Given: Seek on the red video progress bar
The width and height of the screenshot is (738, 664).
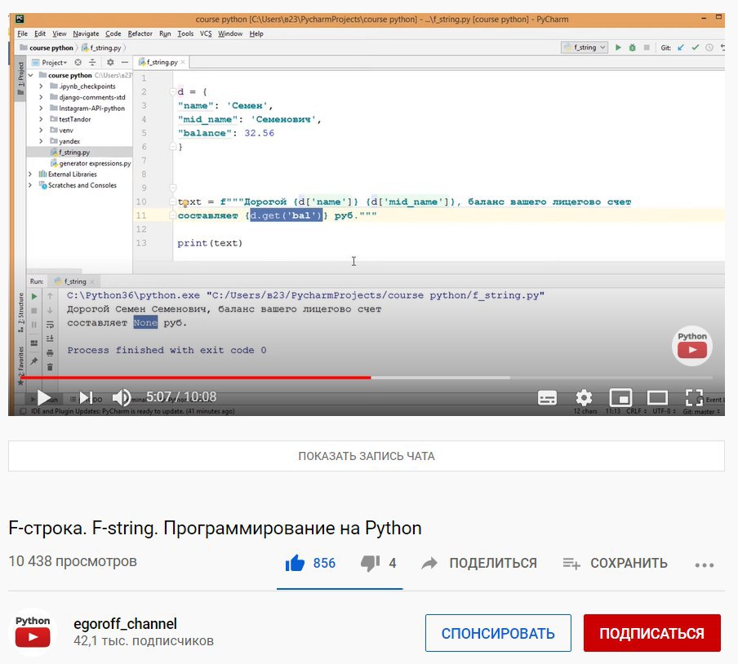Looking at the screenshot, I should tap(367, 377).
